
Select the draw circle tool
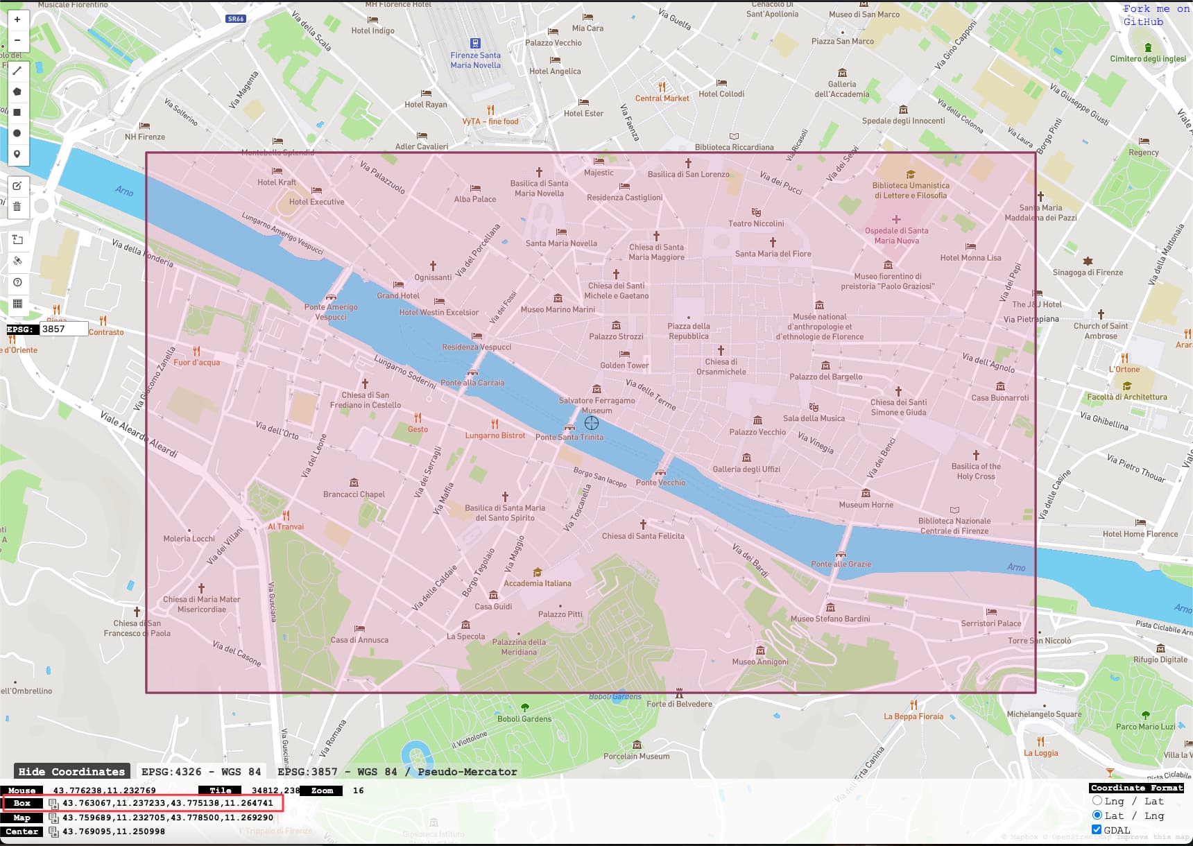click(x=17, y=133)
